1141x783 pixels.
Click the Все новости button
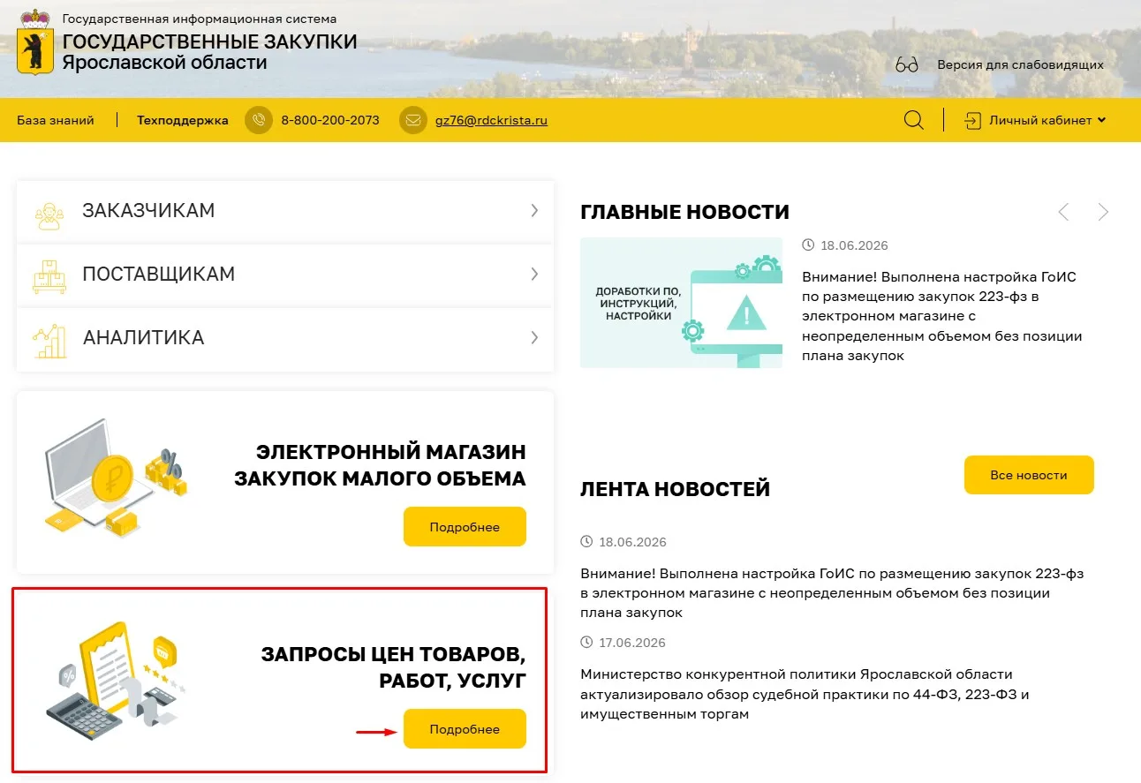[1029, 475]
